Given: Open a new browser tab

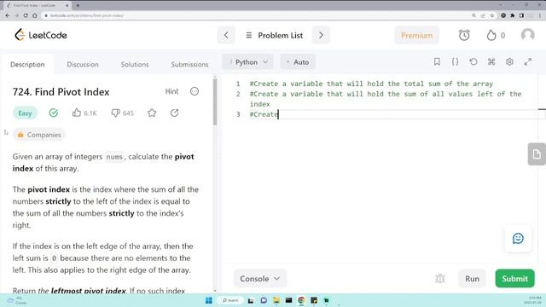Looking at the screenshot, I should 78,5.
